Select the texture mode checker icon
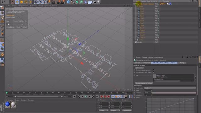This screenshot has height=113, width=201. click(2, 17)
